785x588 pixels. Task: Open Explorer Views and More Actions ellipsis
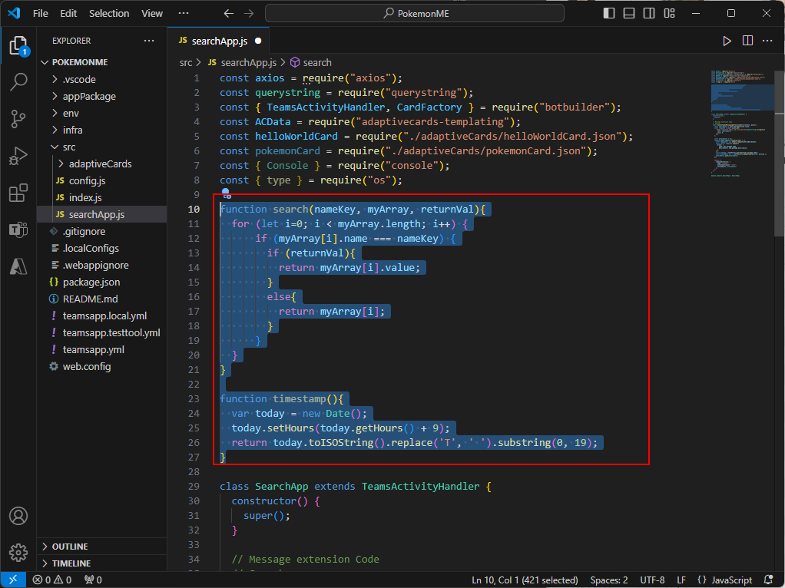click(x=149, y=41)
